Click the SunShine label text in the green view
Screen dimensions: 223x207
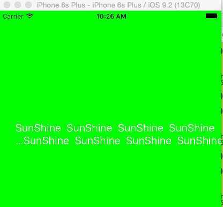pos(119,135)
